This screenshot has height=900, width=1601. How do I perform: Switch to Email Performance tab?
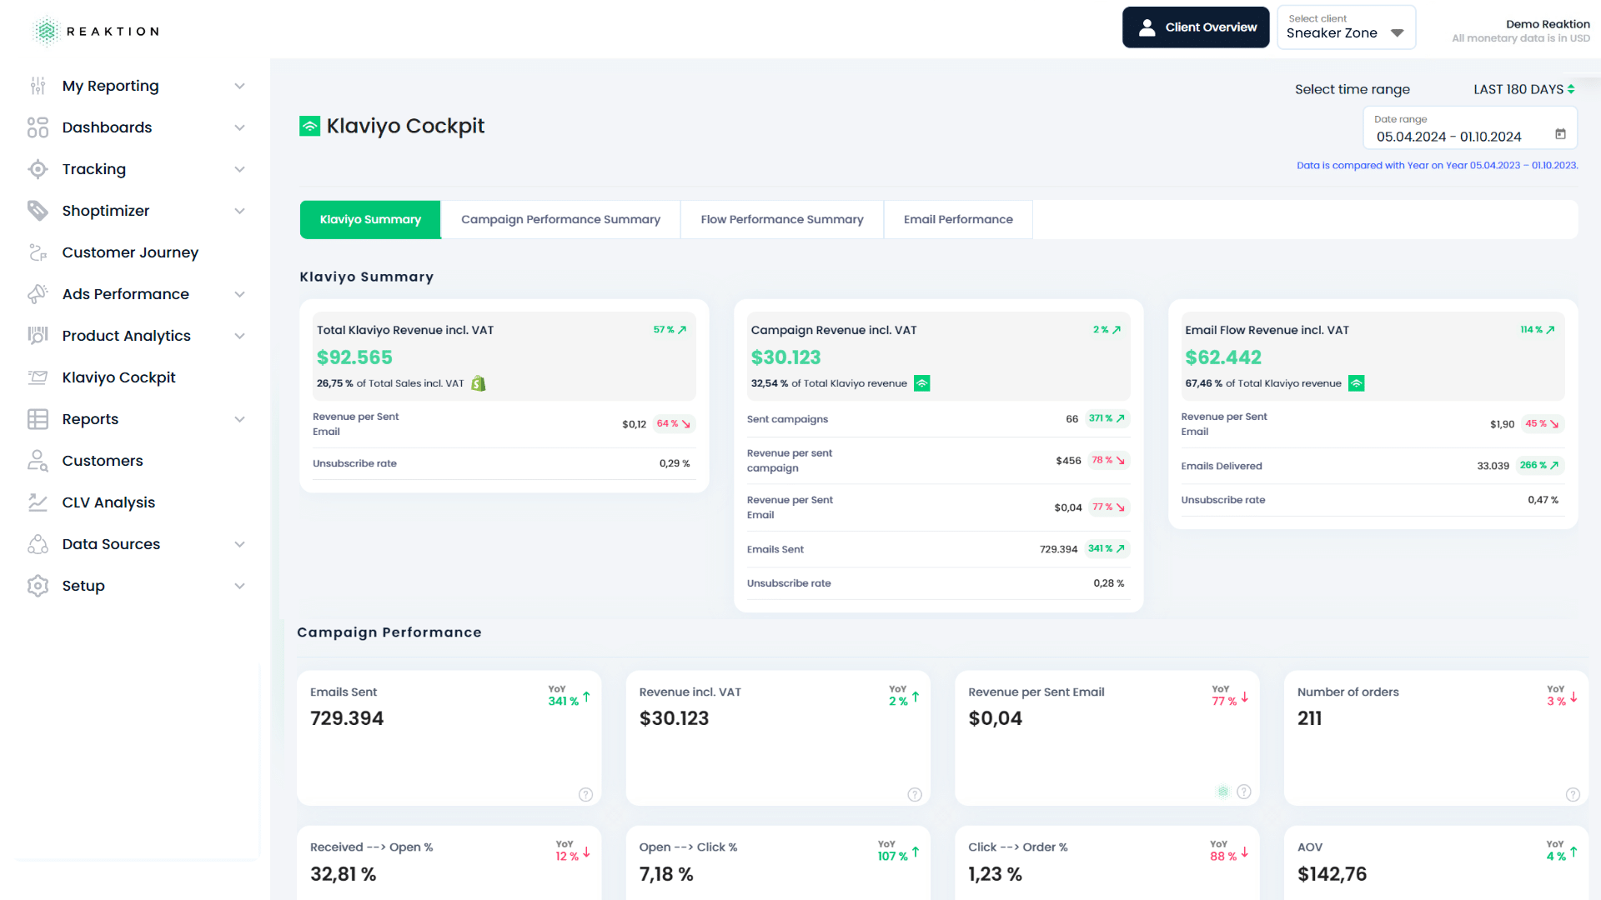pos(958,219)
